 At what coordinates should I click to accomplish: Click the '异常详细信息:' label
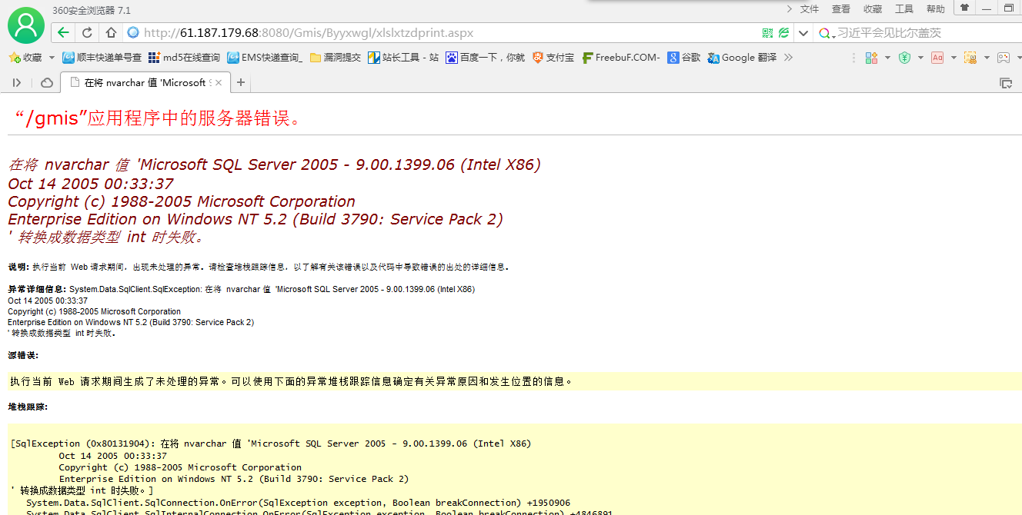38,289
